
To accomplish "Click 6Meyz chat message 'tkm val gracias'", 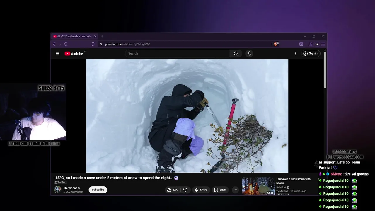I will click(x=344, y=174).
